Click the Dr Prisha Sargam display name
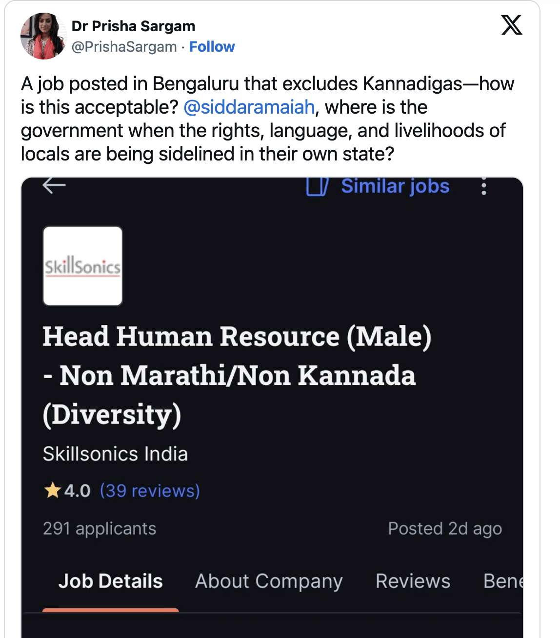The height and width of the screenshot is (638, 560). 133,26
